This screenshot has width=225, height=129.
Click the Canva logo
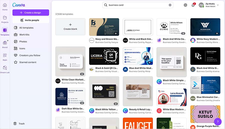click(x=19, y=5)
